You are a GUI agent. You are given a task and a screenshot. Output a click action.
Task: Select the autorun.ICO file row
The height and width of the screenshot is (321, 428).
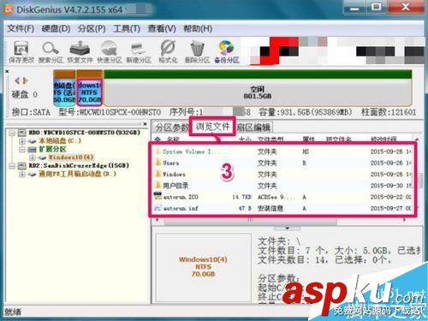coord(282,197)
